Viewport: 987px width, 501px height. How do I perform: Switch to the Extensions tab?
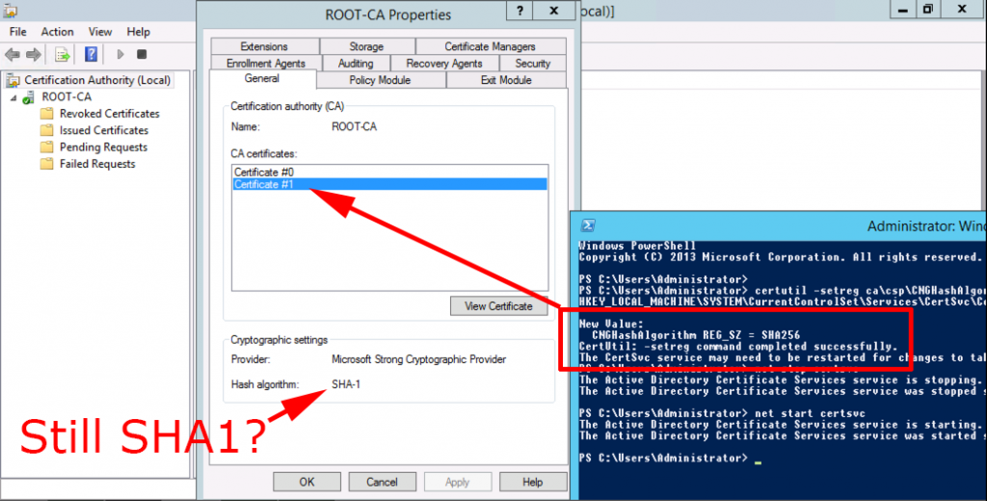[x=264, y=46]
